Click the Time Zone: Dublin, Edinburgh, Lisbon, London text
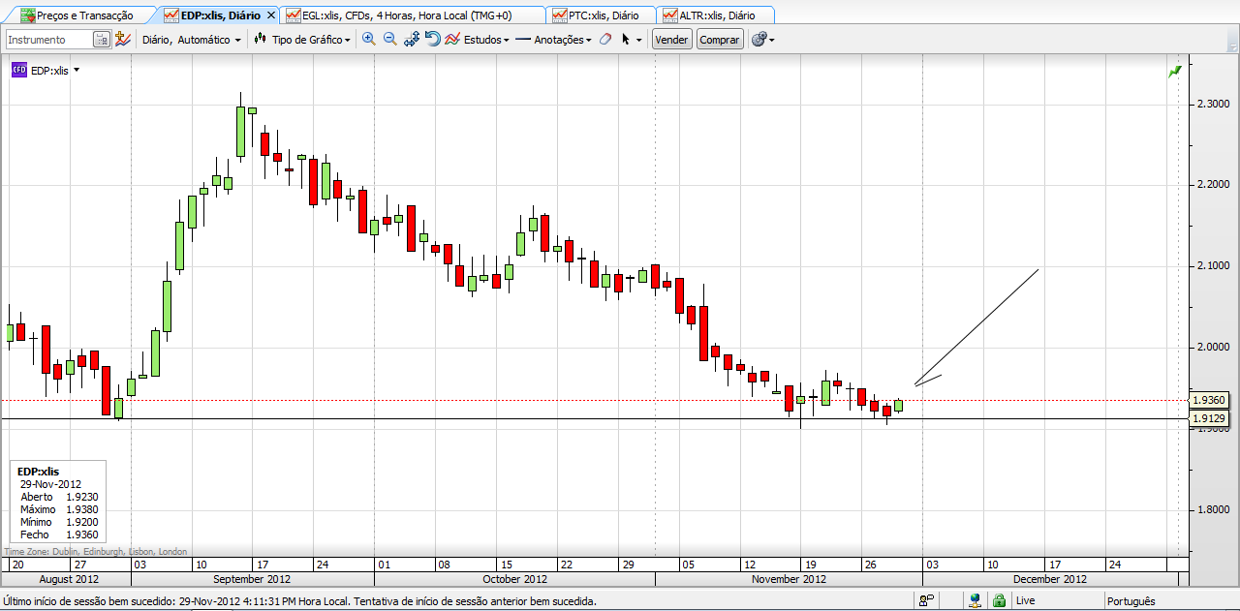The width and height of the screenshot is (1240, 611). tap(96, 551)
